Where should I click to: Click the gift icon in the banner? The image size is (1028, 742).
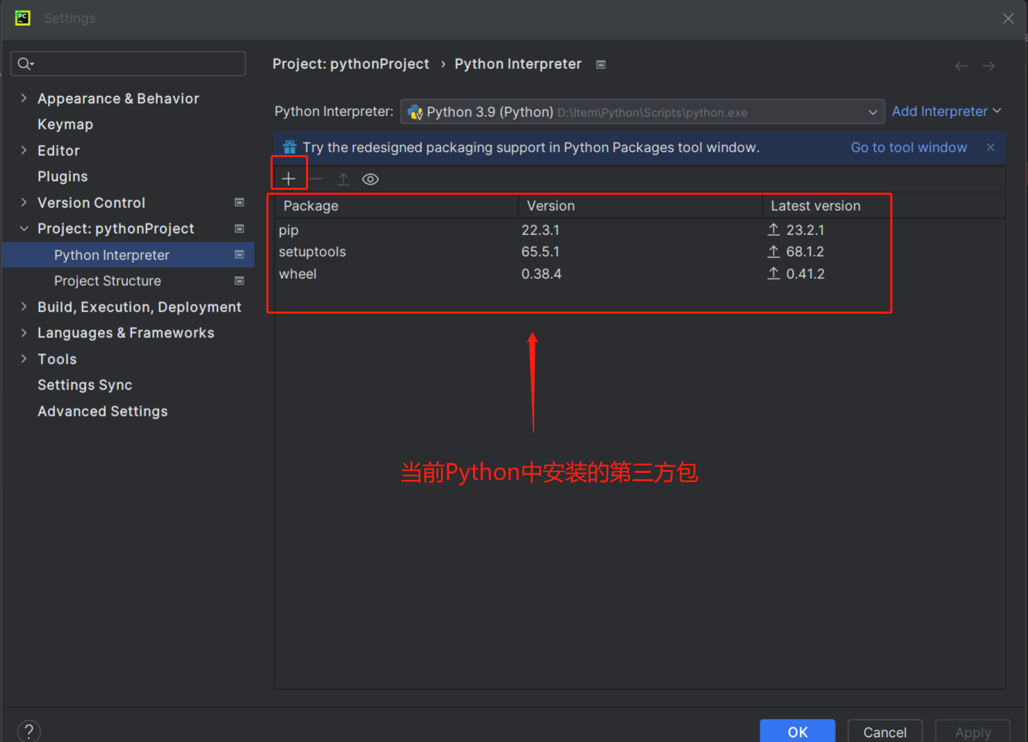[290, 147]
